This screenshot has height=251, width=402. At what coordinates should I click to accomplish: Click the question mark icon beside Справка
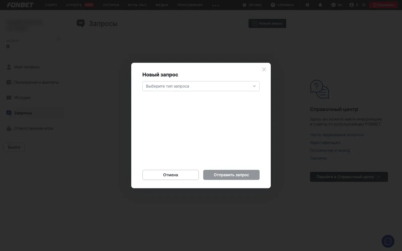pos(273,5)
